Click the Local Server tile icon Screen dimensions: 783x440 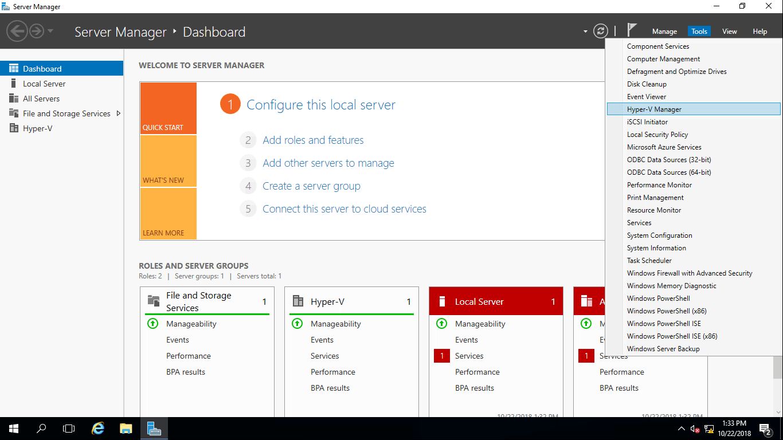[442, 301]
